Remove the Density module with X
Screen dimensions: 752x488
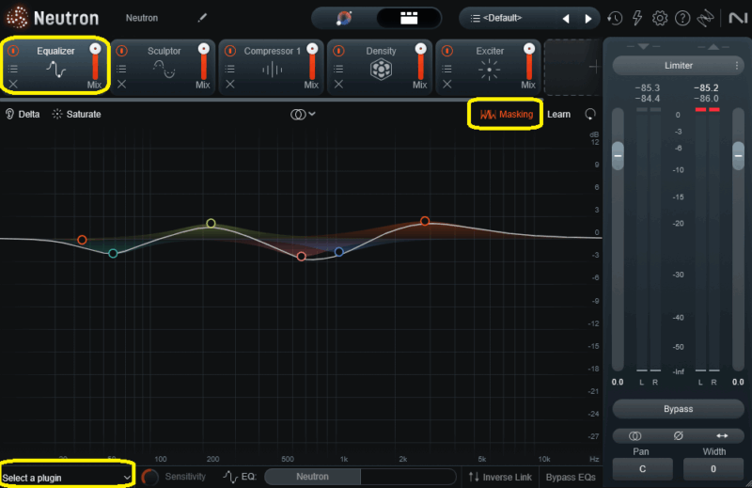(x=338, y=85)
